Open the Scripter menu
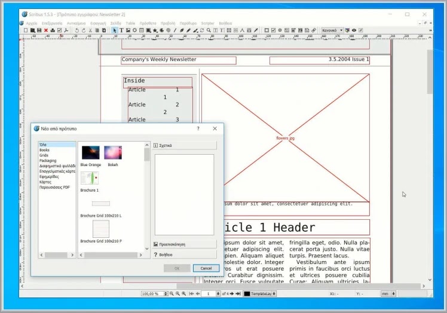Viewport: 447px width, 313px height. tap(207, 23)
